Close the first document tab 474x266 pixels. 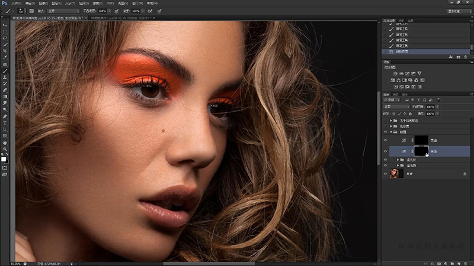pos(86,18)
